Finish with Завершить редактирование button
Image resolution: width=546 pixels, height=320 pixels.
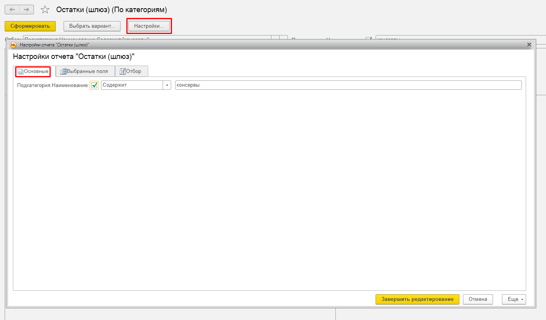[417, 299]
